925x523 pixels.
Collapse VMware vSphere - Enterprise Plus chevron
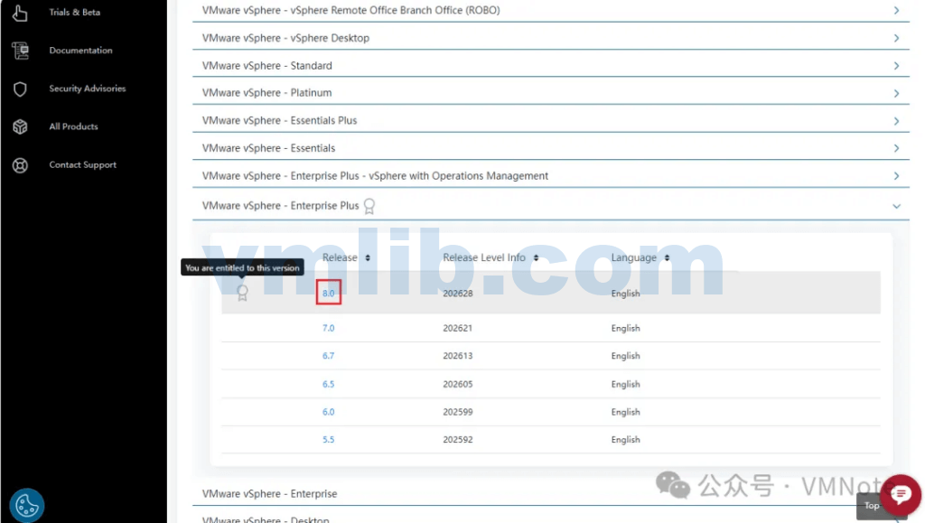(x=896, y=206)
